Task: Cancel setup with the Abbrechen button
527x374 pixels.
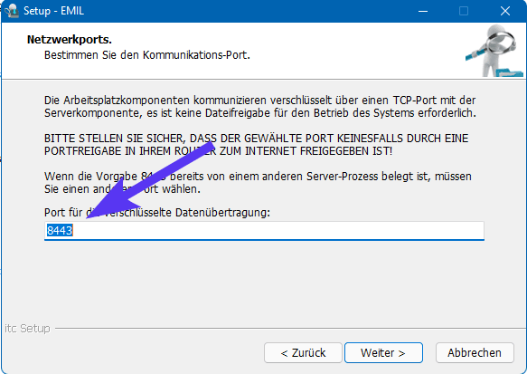Action: click(475, 353)
